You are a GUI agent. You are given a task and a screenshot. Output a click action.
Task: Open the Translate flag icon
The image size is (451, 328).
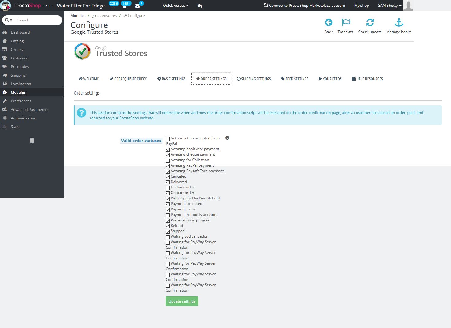coord(346,22)
